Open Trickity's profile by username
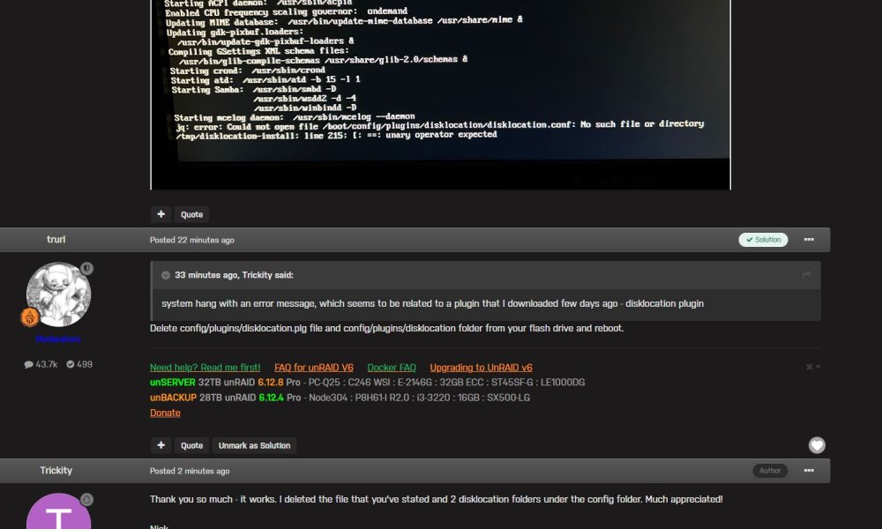The image size is (882, 529). 56,471
